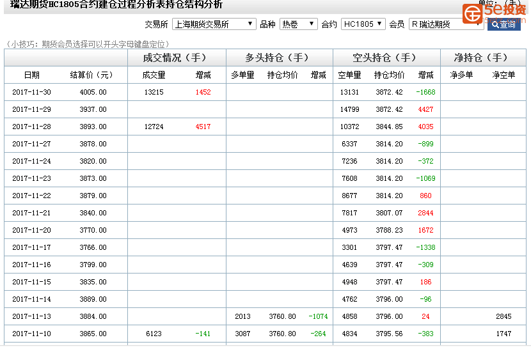Click short position value 7608
This screenshot has width=531, height=347.
349,178
